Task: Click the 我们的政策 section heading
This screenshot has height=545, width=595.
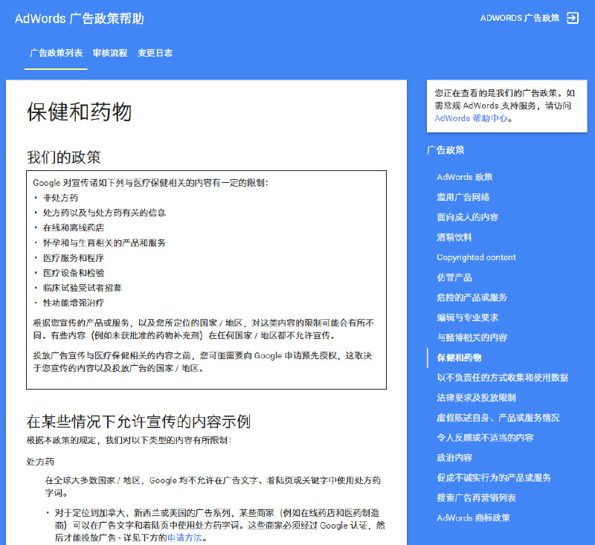Action: tap(64, 158)
